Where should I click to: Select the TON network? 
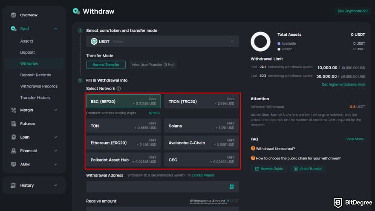[x=124, y=126]
